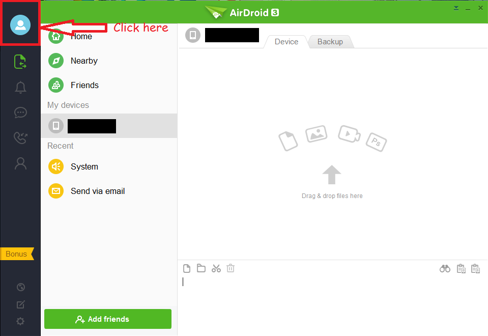Open the SMS messages chat icon
The image size is (488, 336).
pyautogui.click(x=20, y=113)
